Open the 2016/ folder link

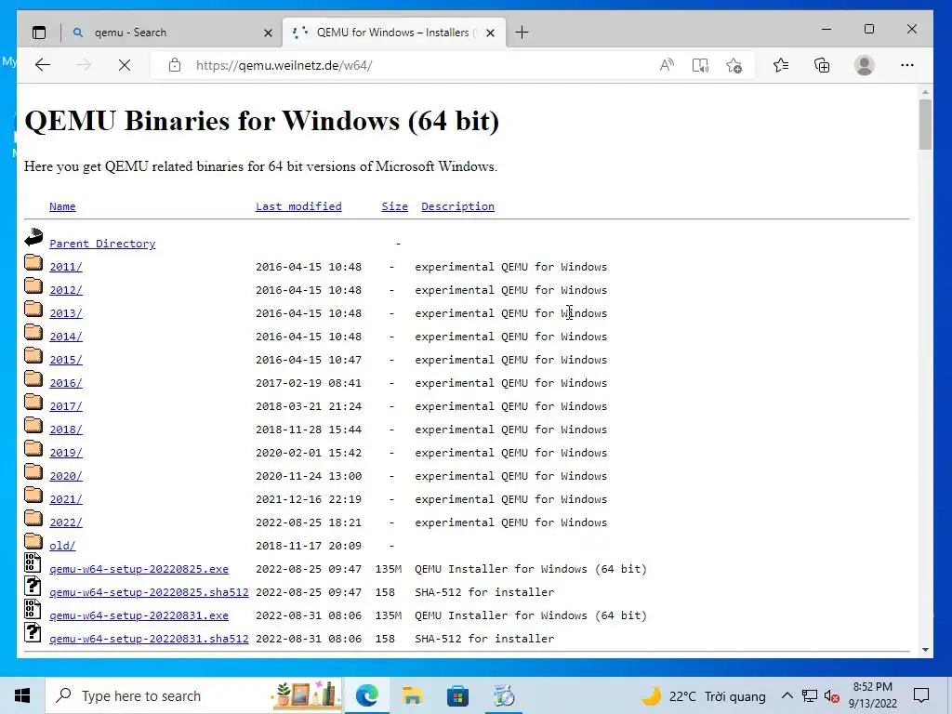(x=66, y=383)
